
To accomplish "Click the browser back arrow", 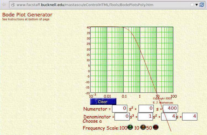I will click(x=4, y=5).
